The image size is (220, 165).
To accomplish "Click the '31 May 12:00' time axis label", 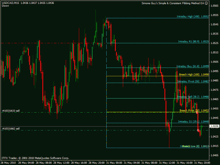I will 167,163.
